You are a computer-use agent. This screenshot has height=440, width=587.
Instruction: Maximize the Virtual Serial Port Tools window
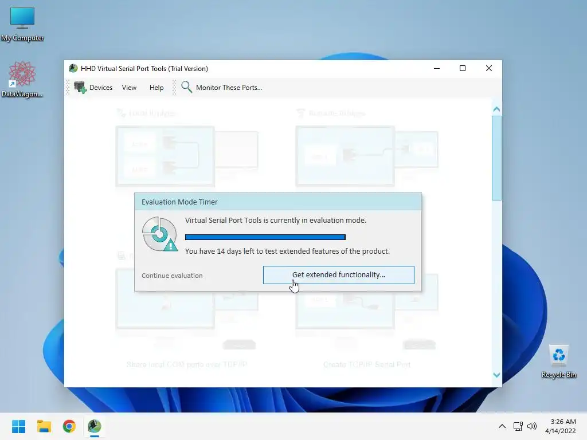coord(463,69)
